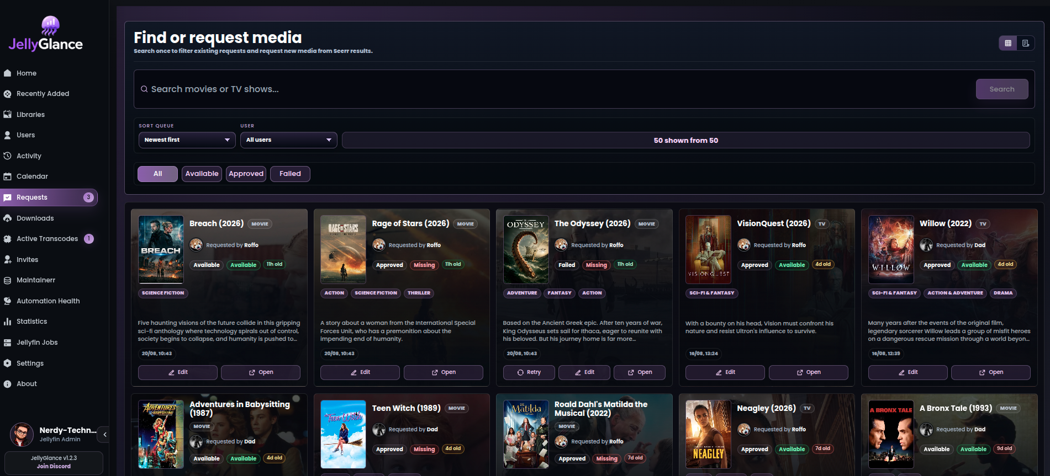The width and height of the screenshot is (1050, 476).
Task: Click Roffo's avatar on The Odyssey card
Action: 561,244
